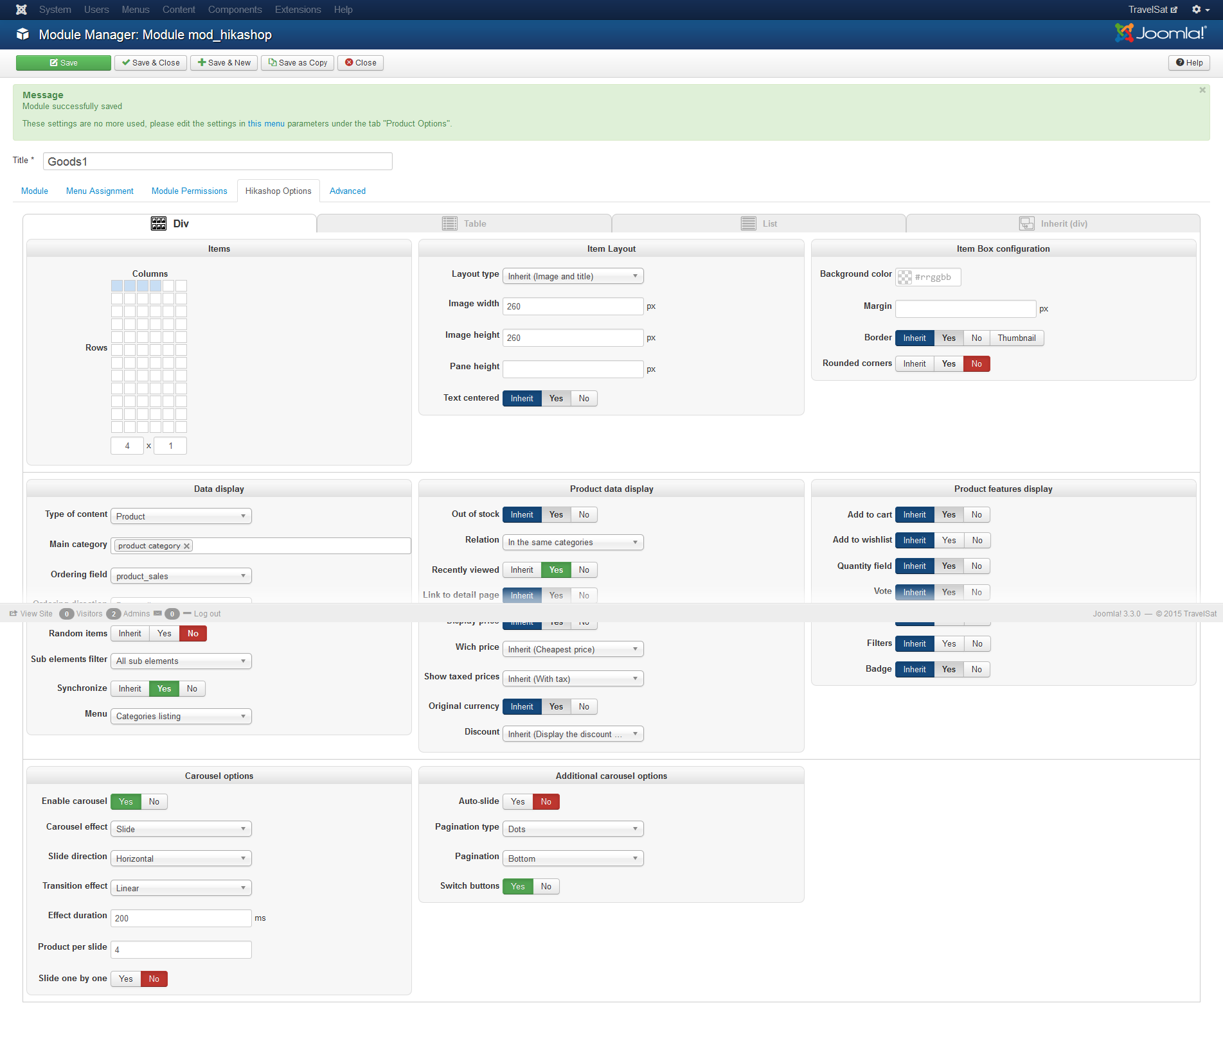Dismiss the success message with X
Screen dimensions: 1223x1046
pos(1202,91)
